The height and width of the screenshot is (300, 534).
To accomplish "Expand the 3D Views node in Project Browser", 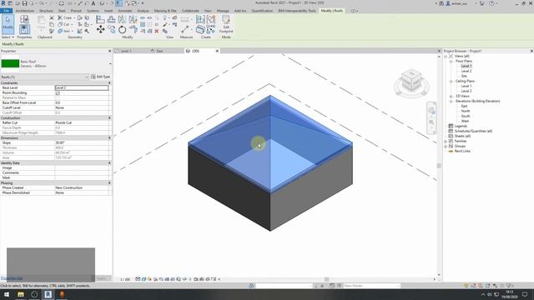I will (451, 97).
